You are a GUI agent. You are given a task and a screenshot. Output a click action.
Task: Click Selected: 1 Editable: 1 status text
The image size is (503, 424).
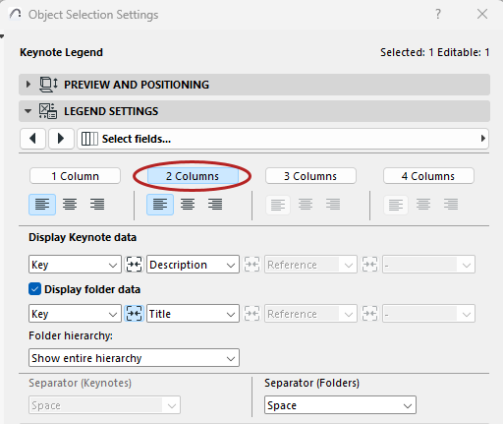pyautogui.click(x=434, y=52)
